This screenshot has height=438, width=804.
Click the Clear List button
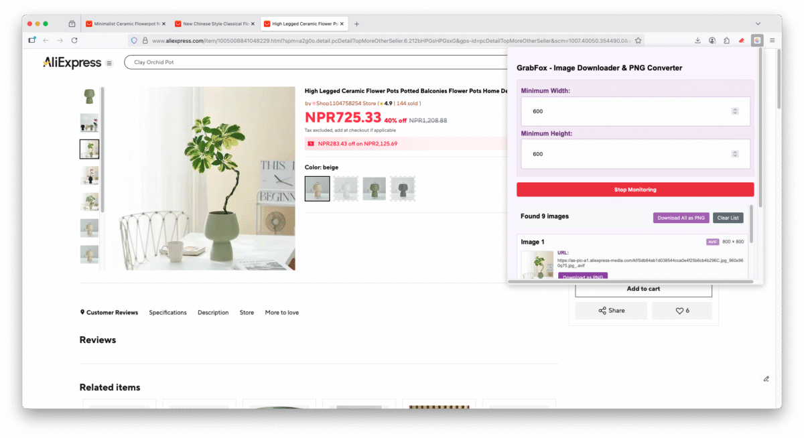pyautogui.click(x=728, y=218)
